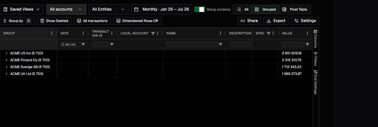Click the Group by drag handle icon
Viewport: 378px width, 127px height.
(5, 21)
